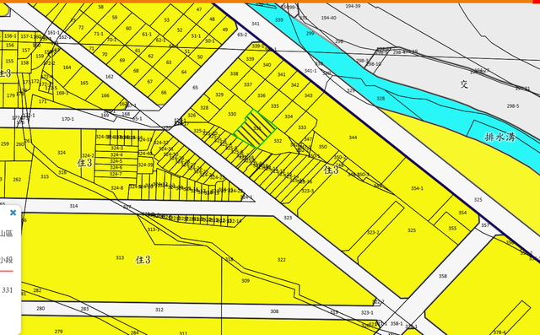Close the parcel info panel with the X
540x335 pixels.
click(x=13, y=213)
